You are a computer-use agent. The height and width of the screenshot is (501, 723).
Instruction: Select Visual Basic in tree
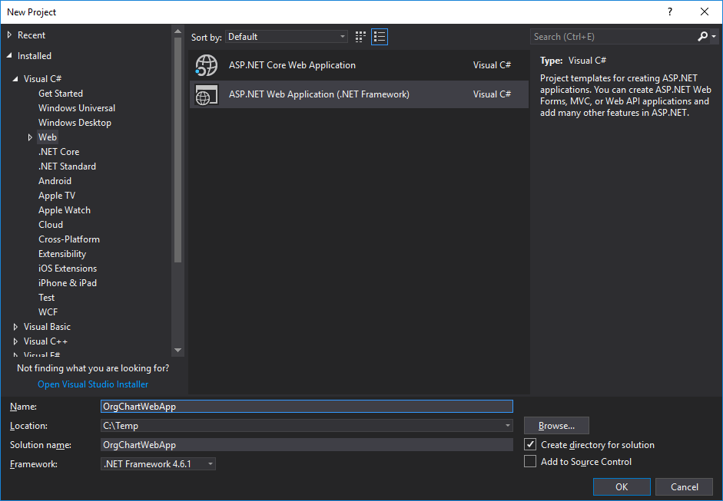(x=47, y=327)
